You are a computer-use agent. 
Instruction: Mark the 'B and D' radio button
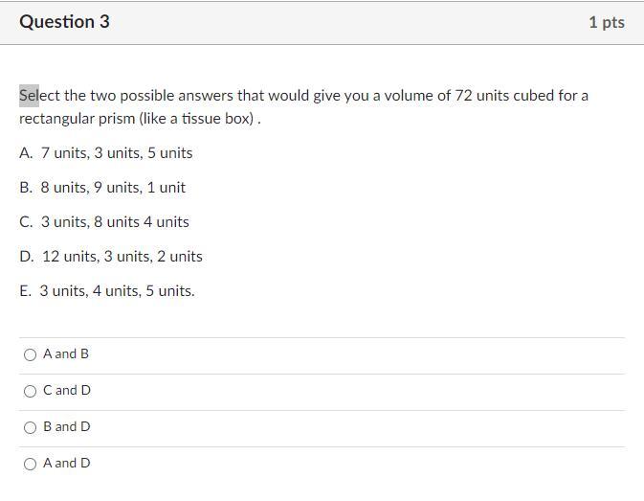[30, 427]
